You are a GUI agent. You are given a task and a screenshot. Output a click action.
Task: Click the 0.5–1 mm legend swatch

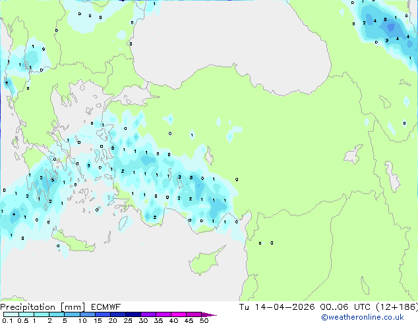click(x=26, y=314)
